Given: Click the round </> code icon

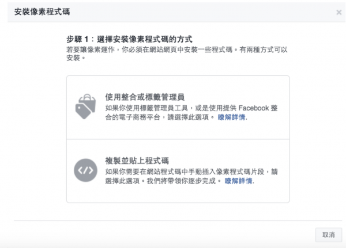Looking at the screenshot, I should (85, 170).
